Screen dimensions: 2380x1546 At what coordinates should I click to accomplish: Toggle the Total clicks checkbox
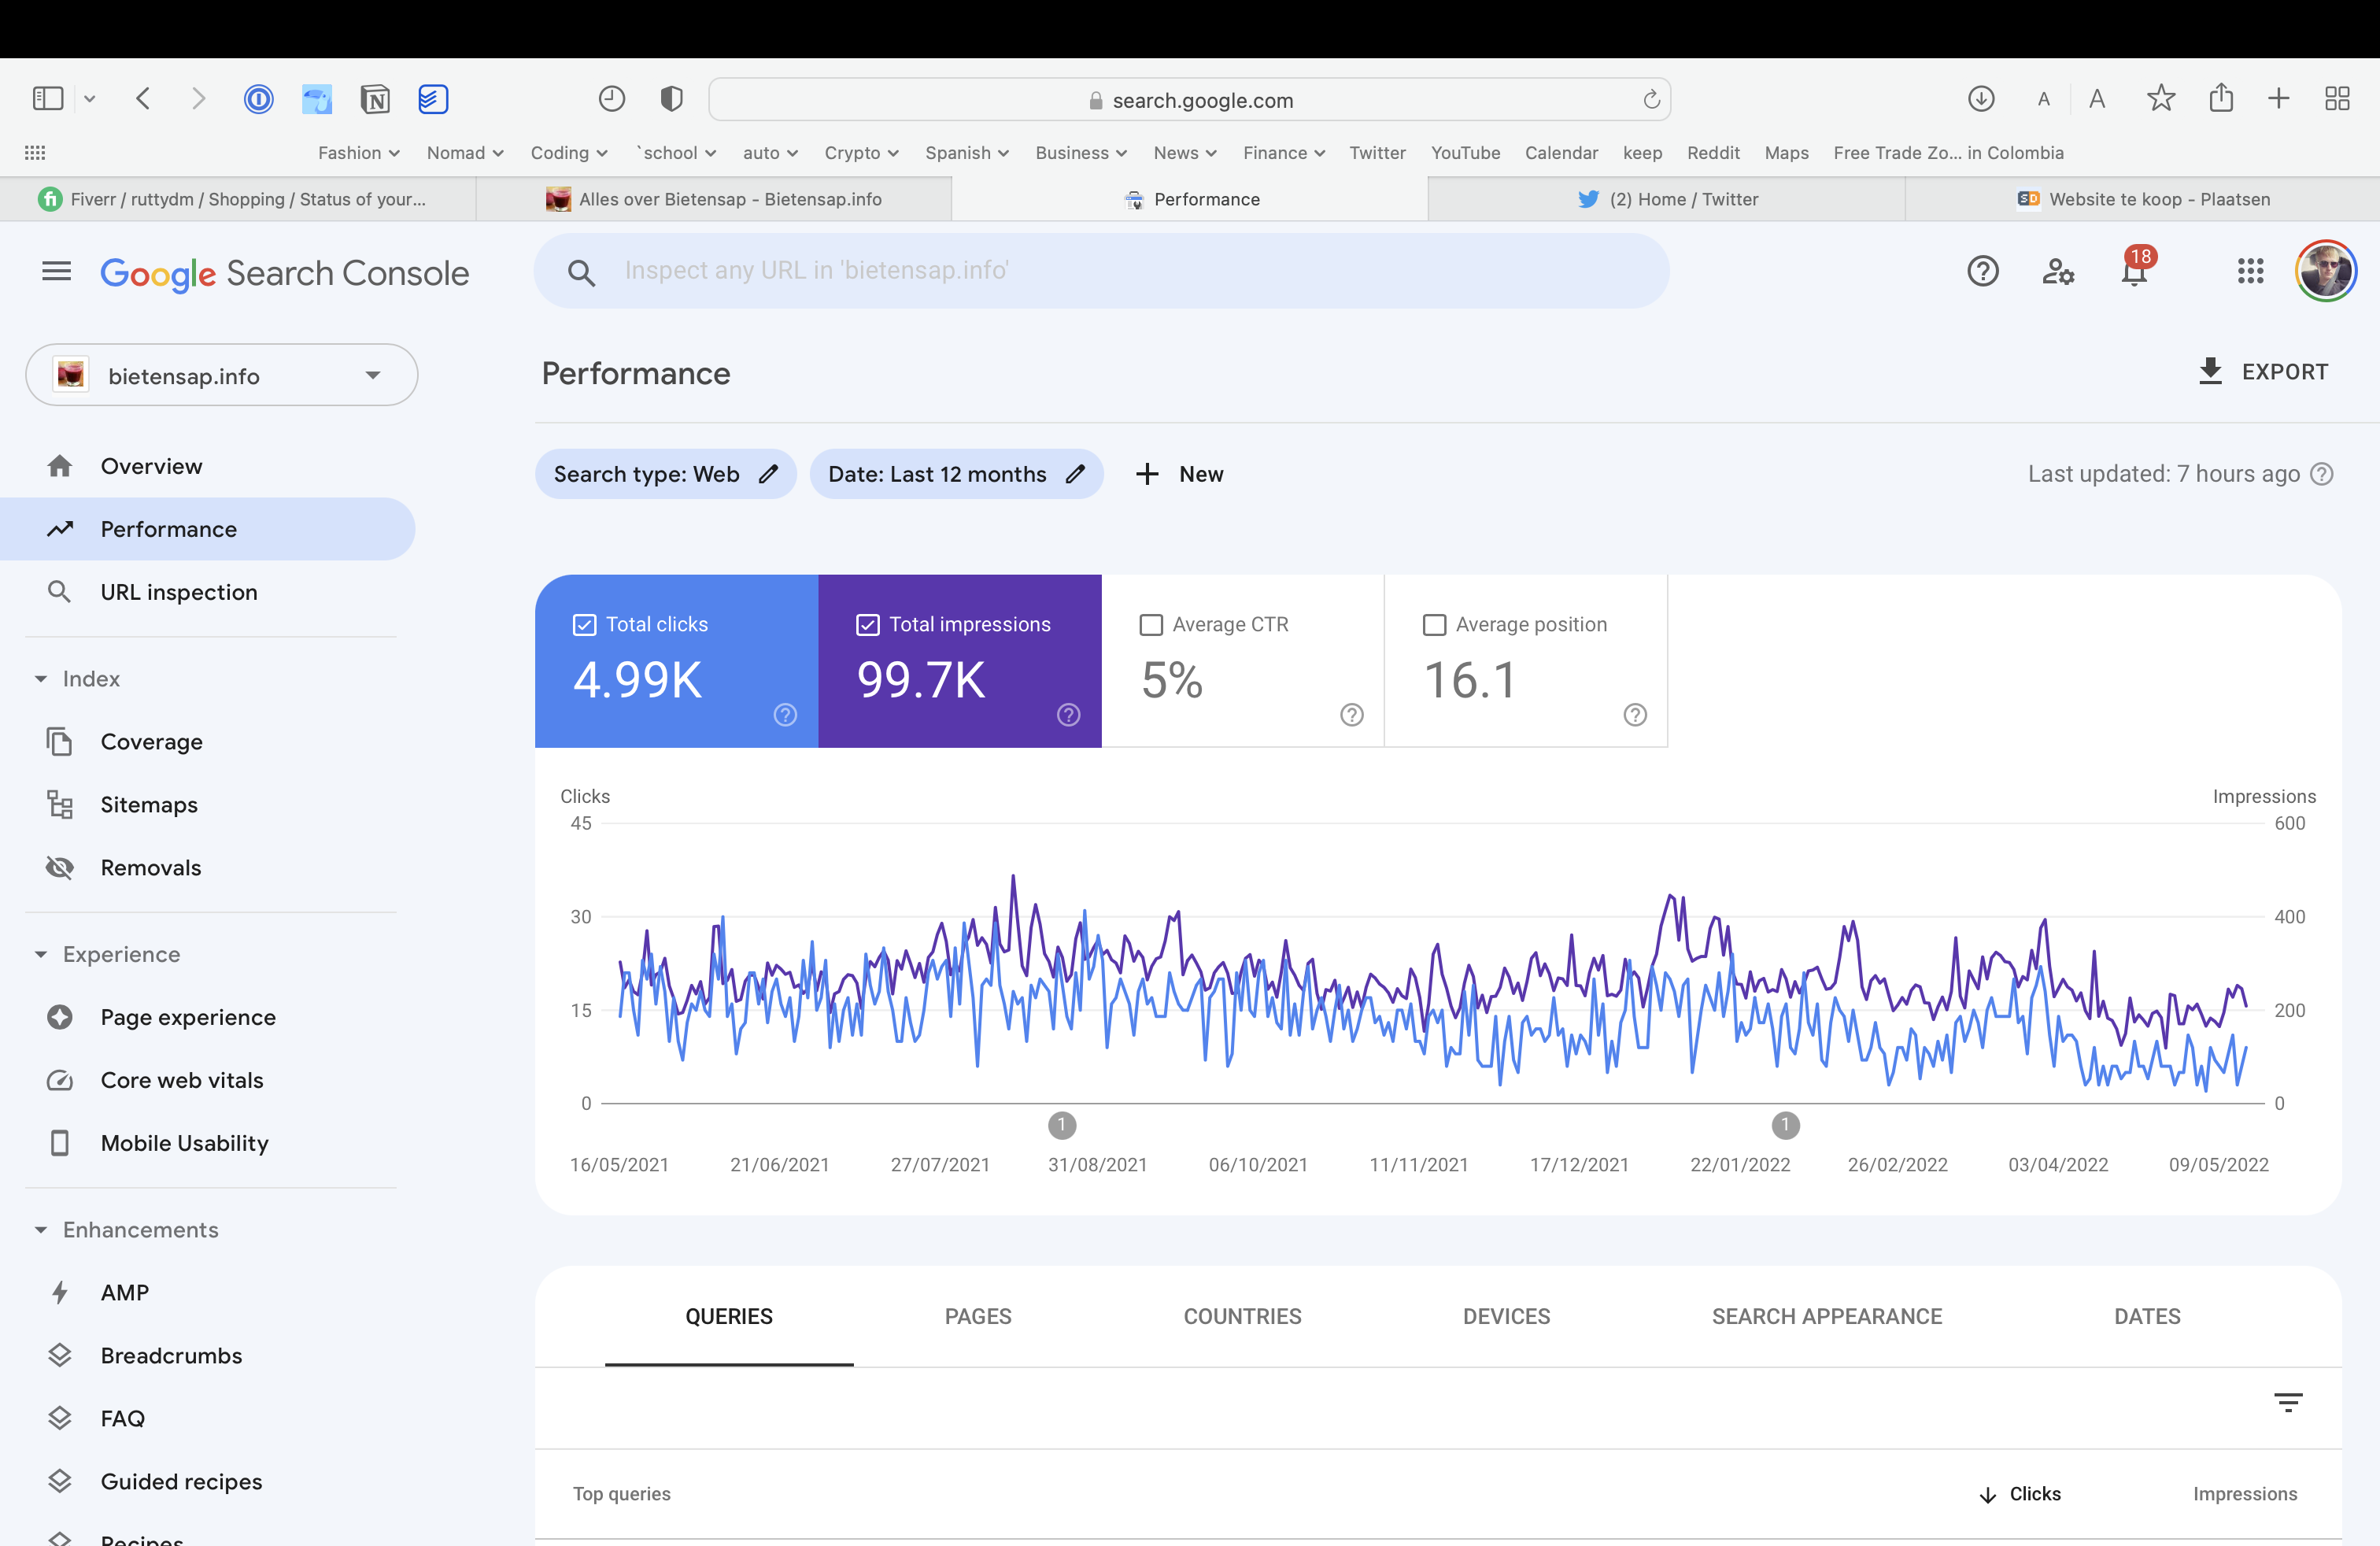584,625
